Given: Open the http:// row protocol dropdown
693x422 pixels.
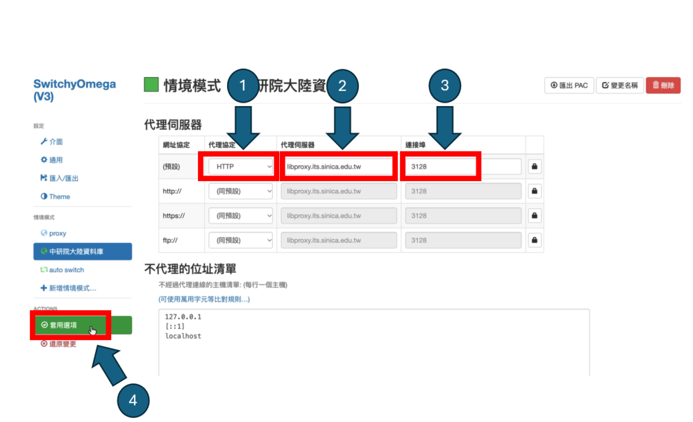Looking at the screenshot, I should pyautogui.click(x=241, y=192).
